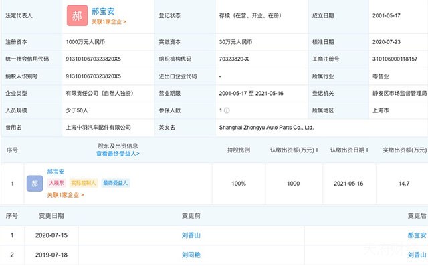Select region value 上海市
The width and height of the screenshot is (428, 266).
381,110
